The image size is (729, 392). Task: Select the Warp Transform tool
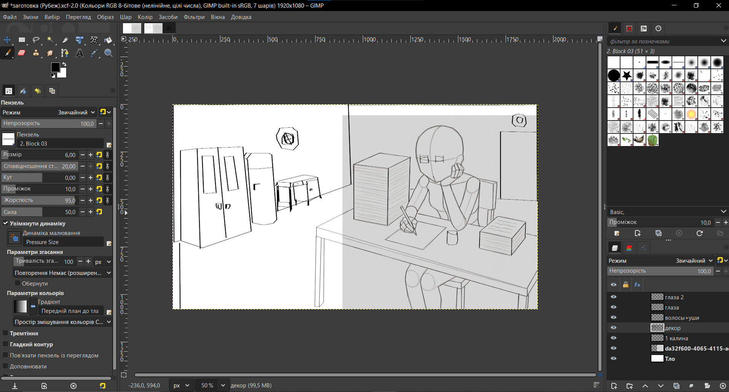tap(94, 40)
